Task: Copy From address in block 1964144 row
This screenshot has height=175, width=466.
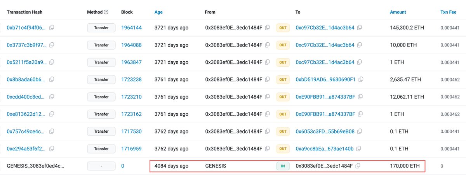Action: click(x=267, y=28)
